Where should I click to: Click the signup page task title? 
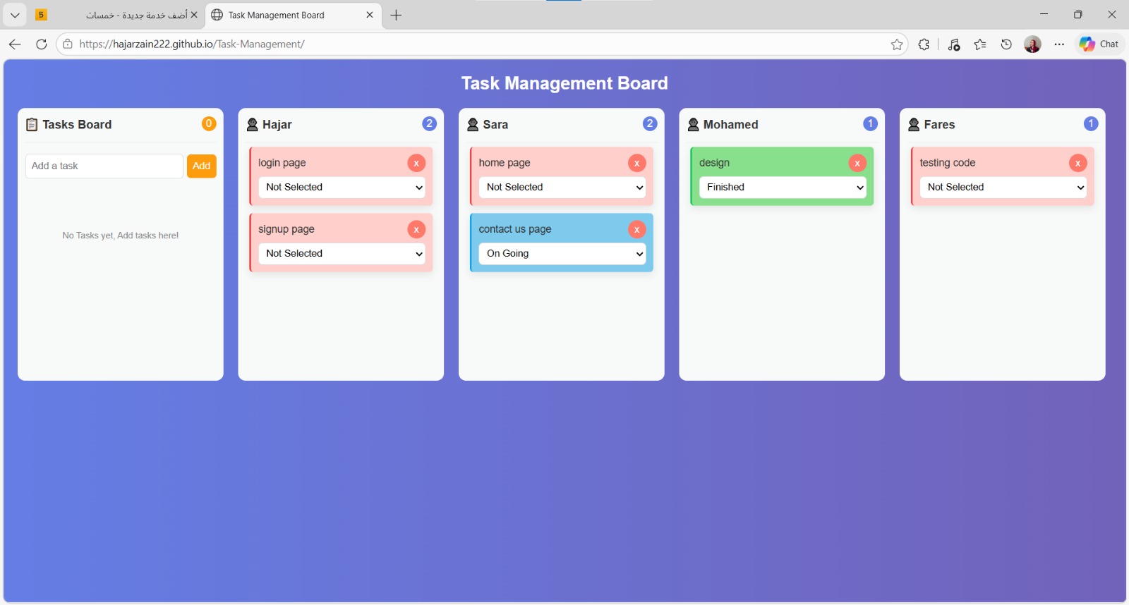pyautogui.click(x=286, y=229)
